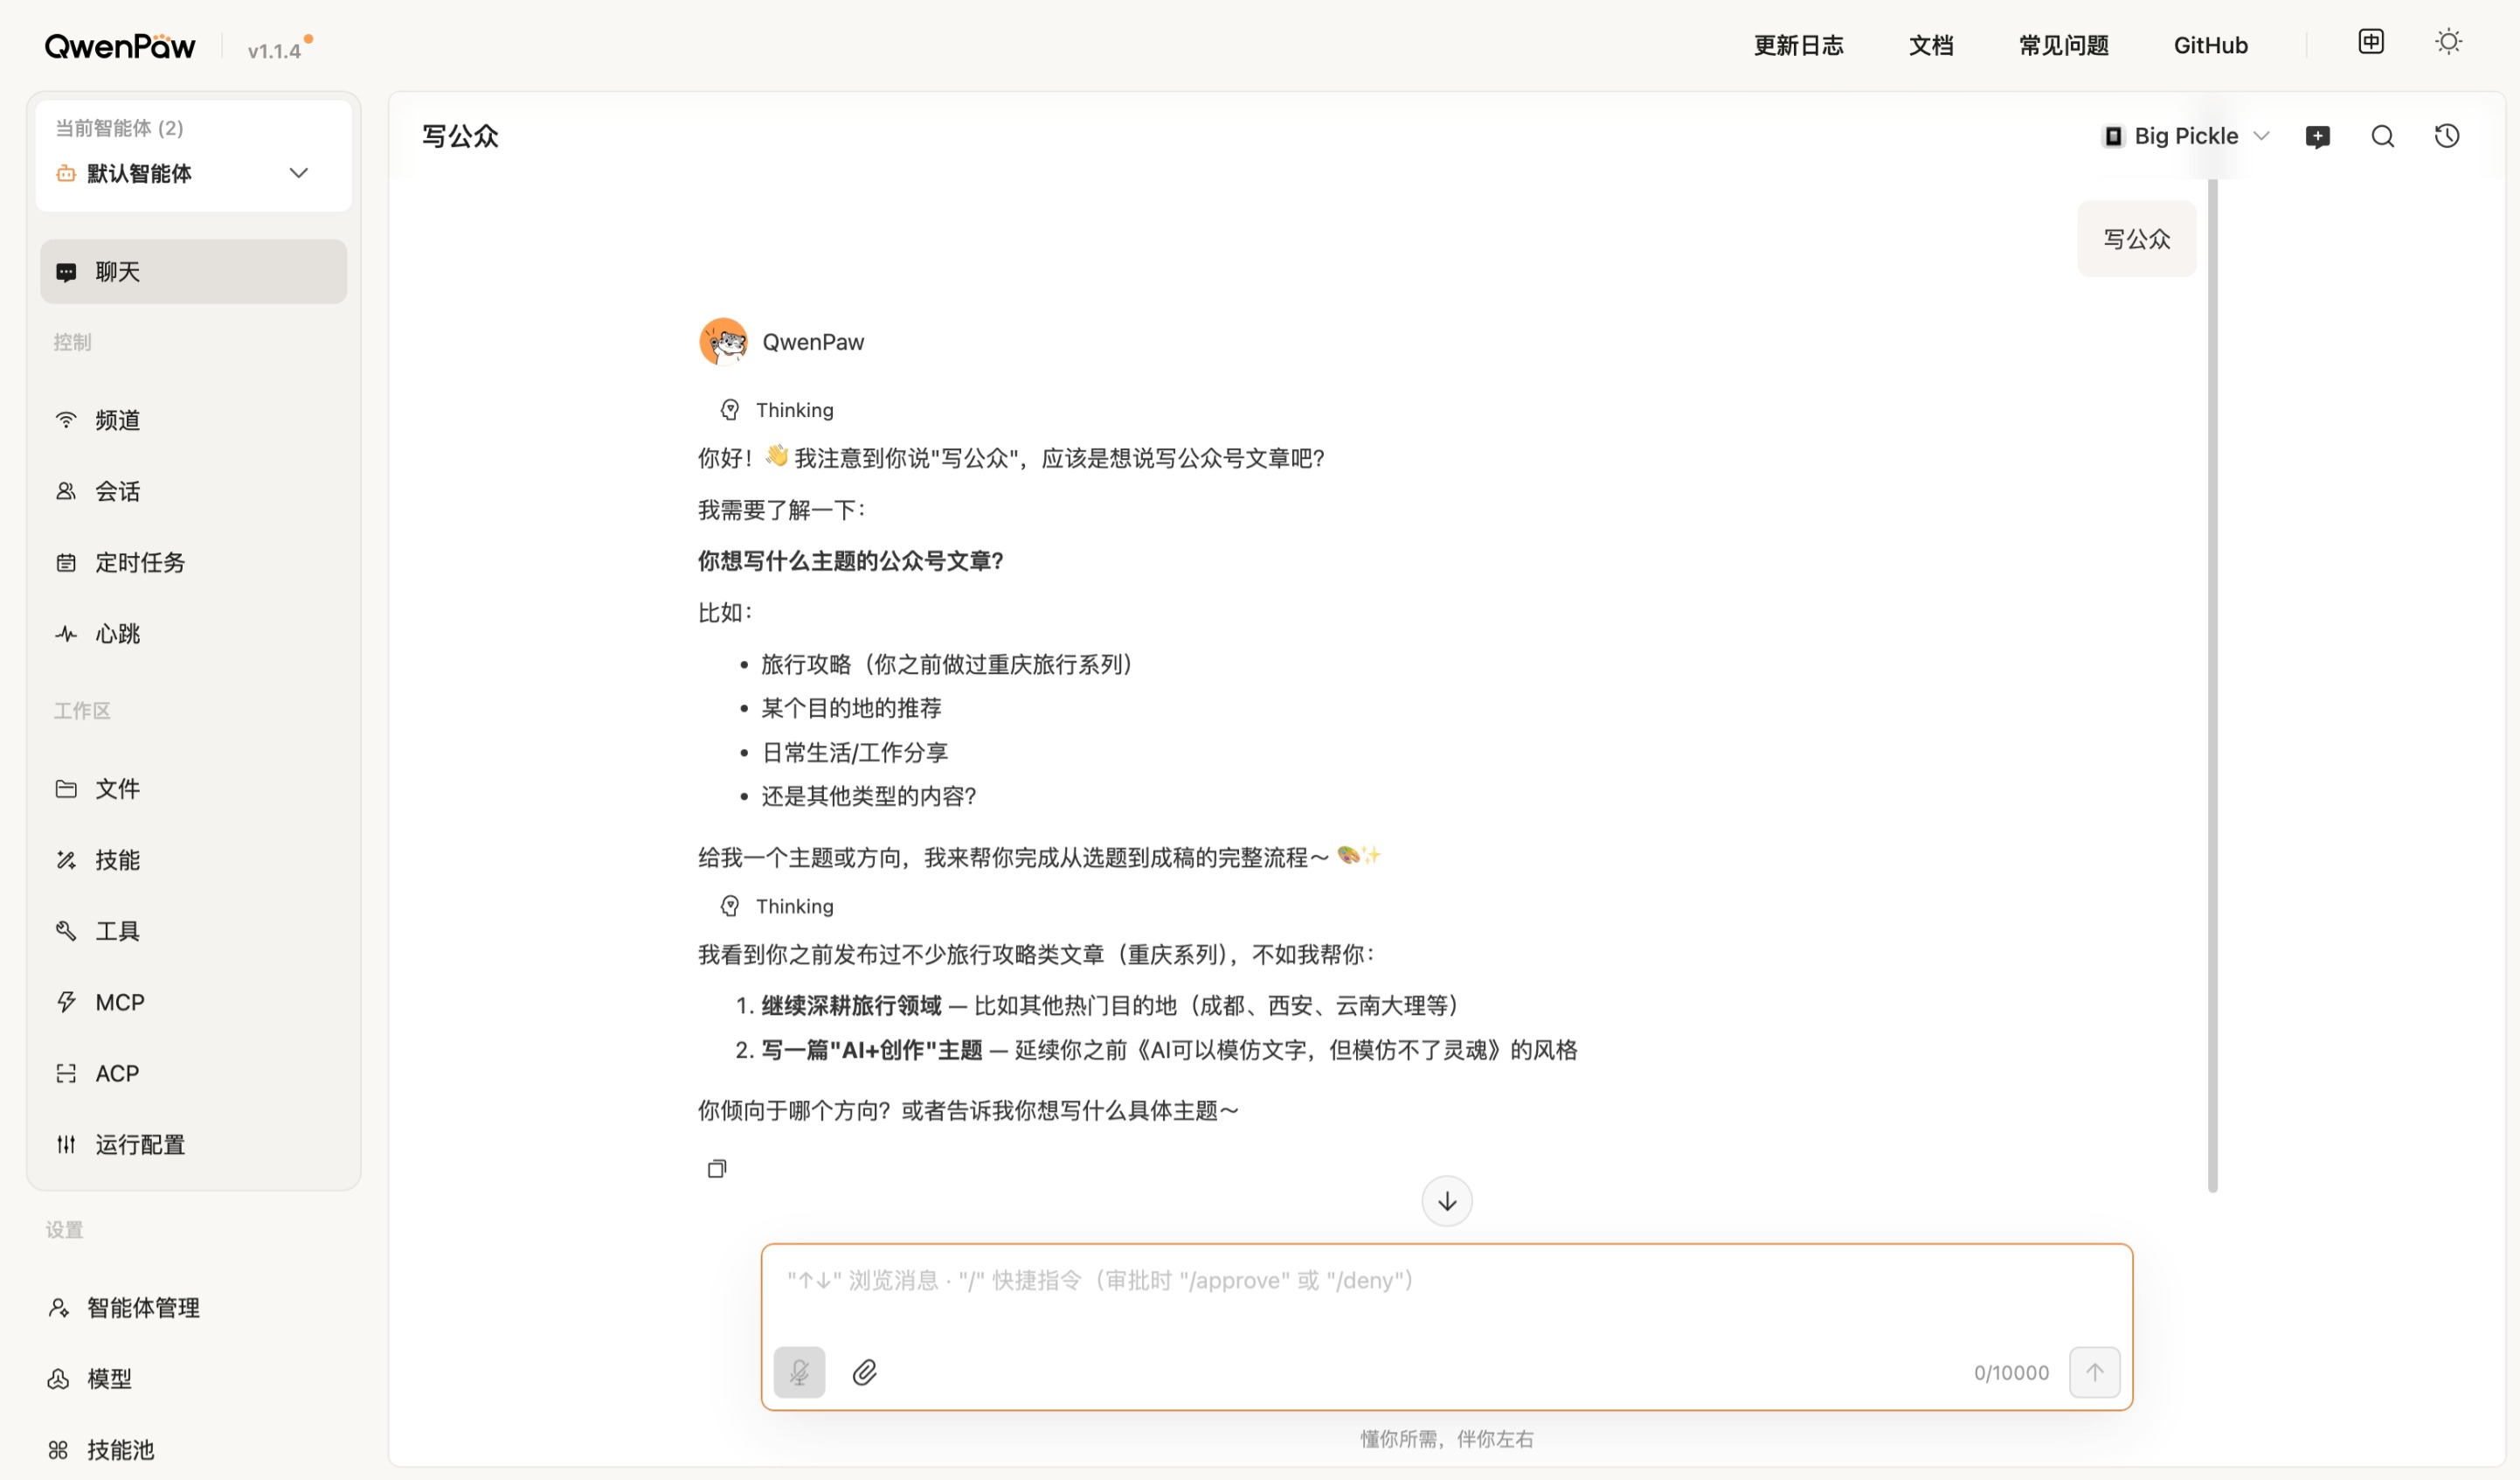Open a new chat conversation
The image size is (2520, 1480).
click(2318, 136)
